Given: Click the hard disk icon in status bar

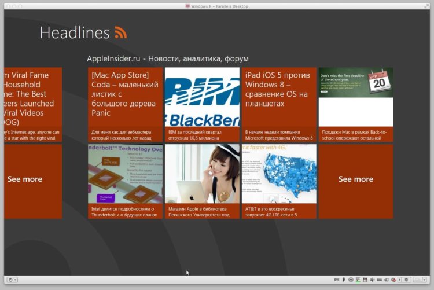Looking at the screenshot, I should click(379, 280).
